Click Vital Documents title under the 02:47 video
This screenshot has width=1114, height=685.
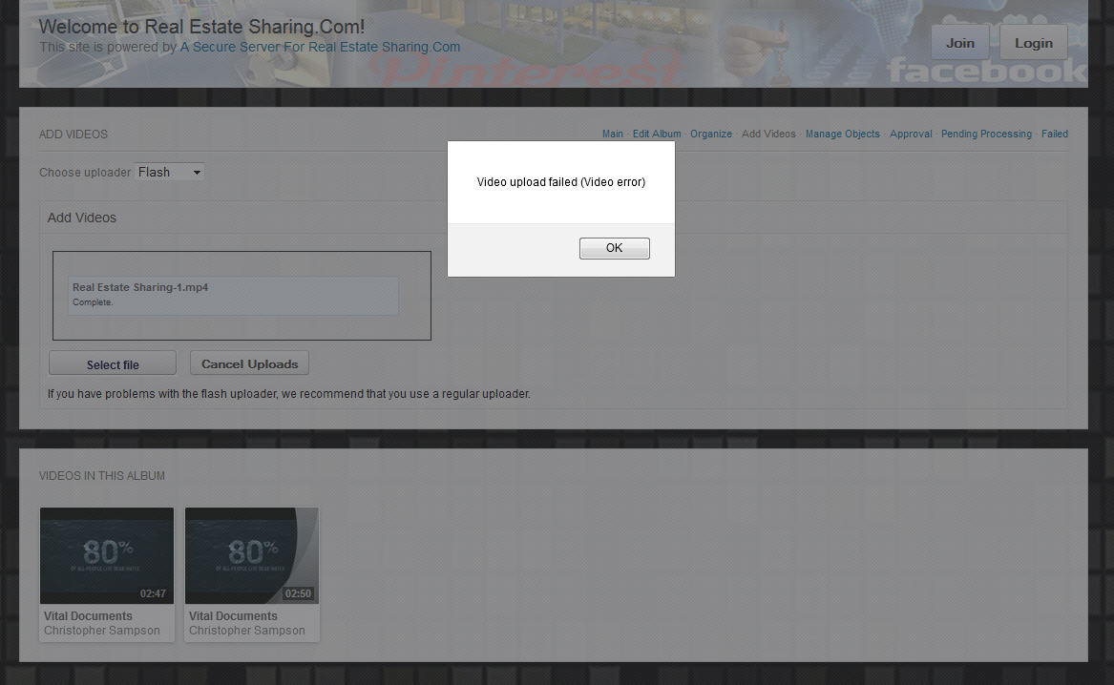coord(88,616)
